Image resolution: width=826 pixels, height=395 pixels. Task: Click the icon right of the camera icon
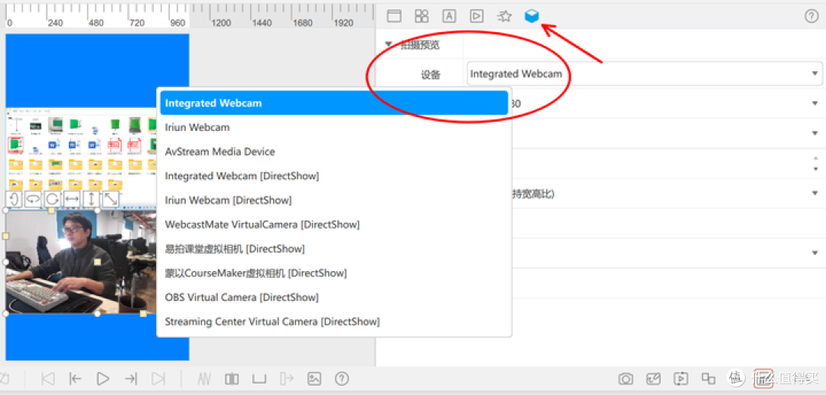click(654, 378)
